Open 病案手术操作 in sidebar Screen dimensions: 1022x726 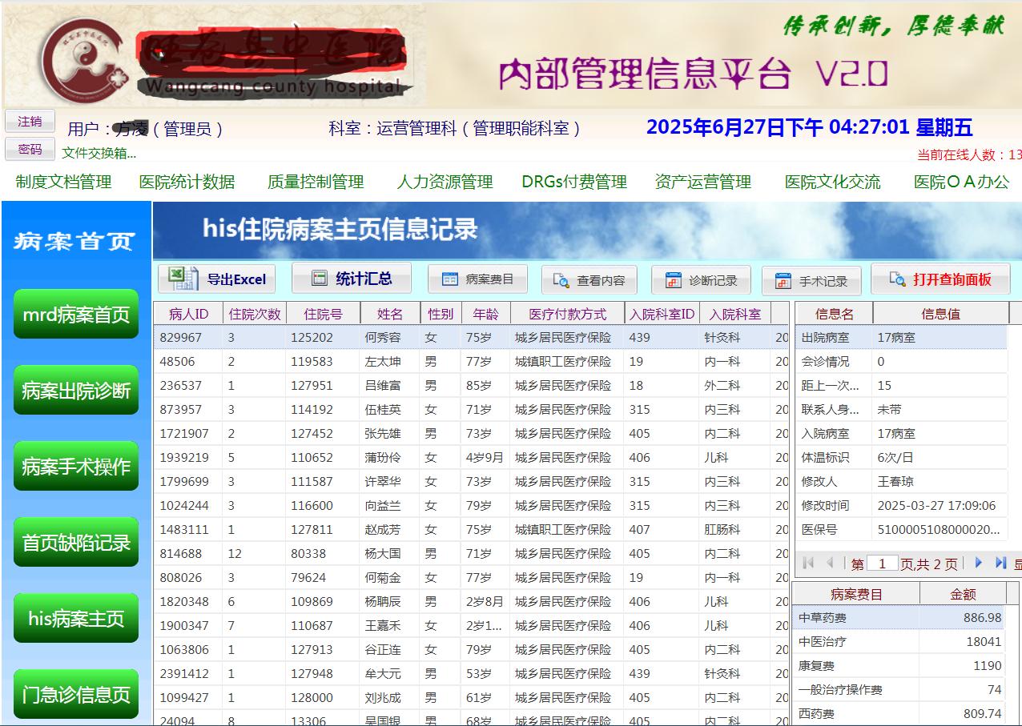(76, 466)
